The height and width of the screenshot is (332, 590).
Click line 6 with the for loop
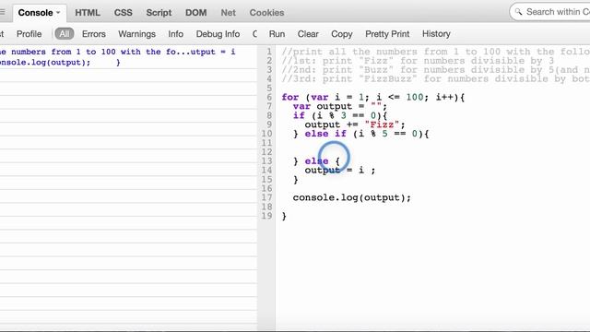[373, 98]
